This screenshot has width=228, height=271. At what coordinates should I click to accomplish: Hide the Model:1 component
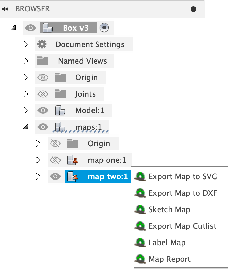click(x=43, y=110)
